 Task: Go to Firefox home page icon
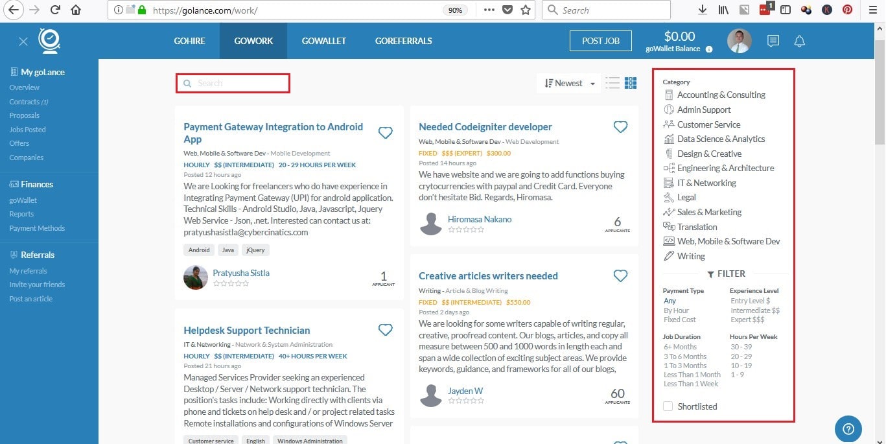(x=76, y=10)
